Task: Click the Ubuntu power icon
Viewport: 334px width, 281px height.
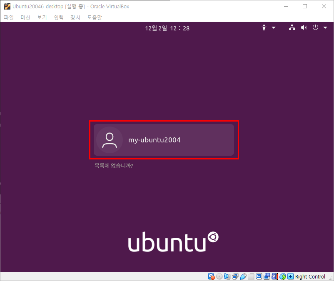Action: coord(315,27)
